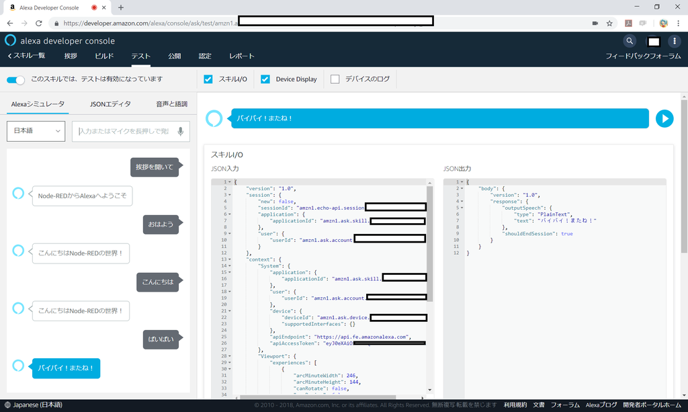Viewport: 688px width, 412px height.
Task: Click the microphone icon in utterance field
Action: coord(180,131)
